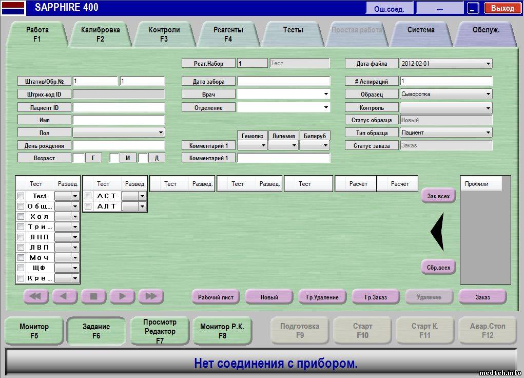Switch to the Калибровка F2 tab
Screen dimensions: 524x378
click(x=100, y=34)
